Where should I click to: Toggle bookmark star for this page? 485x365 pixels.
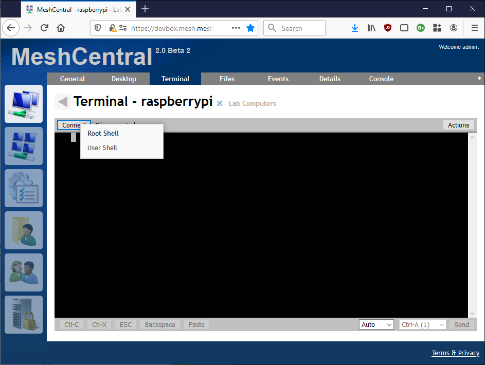tap(250, 28)
